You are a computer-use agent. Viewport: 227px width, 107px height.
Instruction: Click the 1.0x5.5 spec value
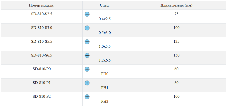click(105, 46)
